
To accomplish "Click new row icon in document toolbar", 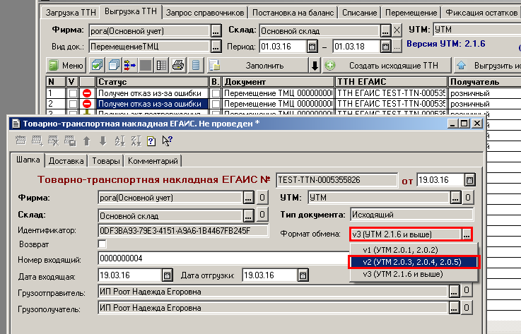I will (x=21, y=141).
